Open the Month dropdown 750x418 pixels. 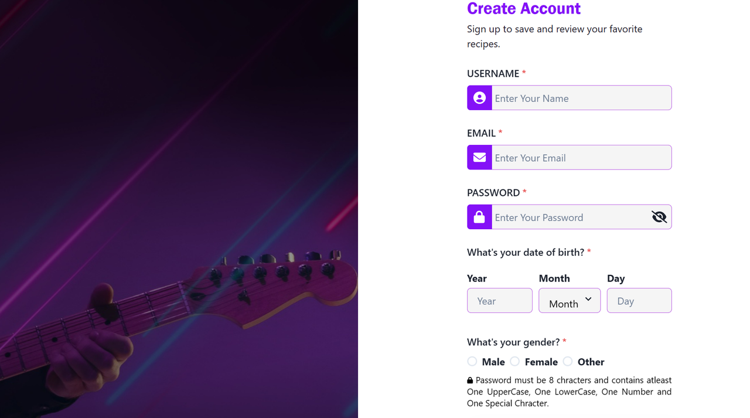(x=564, y=301)
